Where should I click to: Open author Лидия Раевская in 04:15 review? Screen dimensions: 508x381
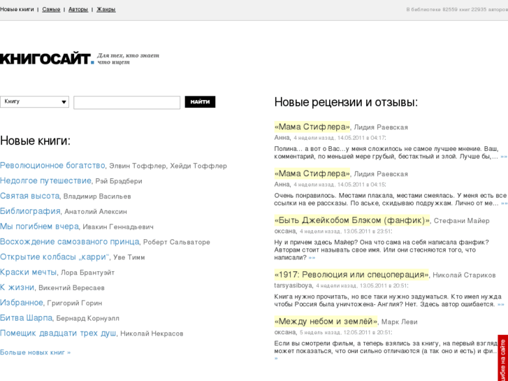[x=381, y=174]
